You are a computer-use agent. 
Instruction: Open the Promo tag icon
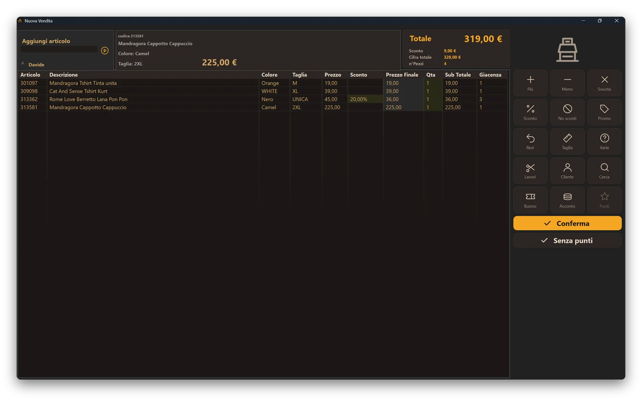tap(604, 109)
